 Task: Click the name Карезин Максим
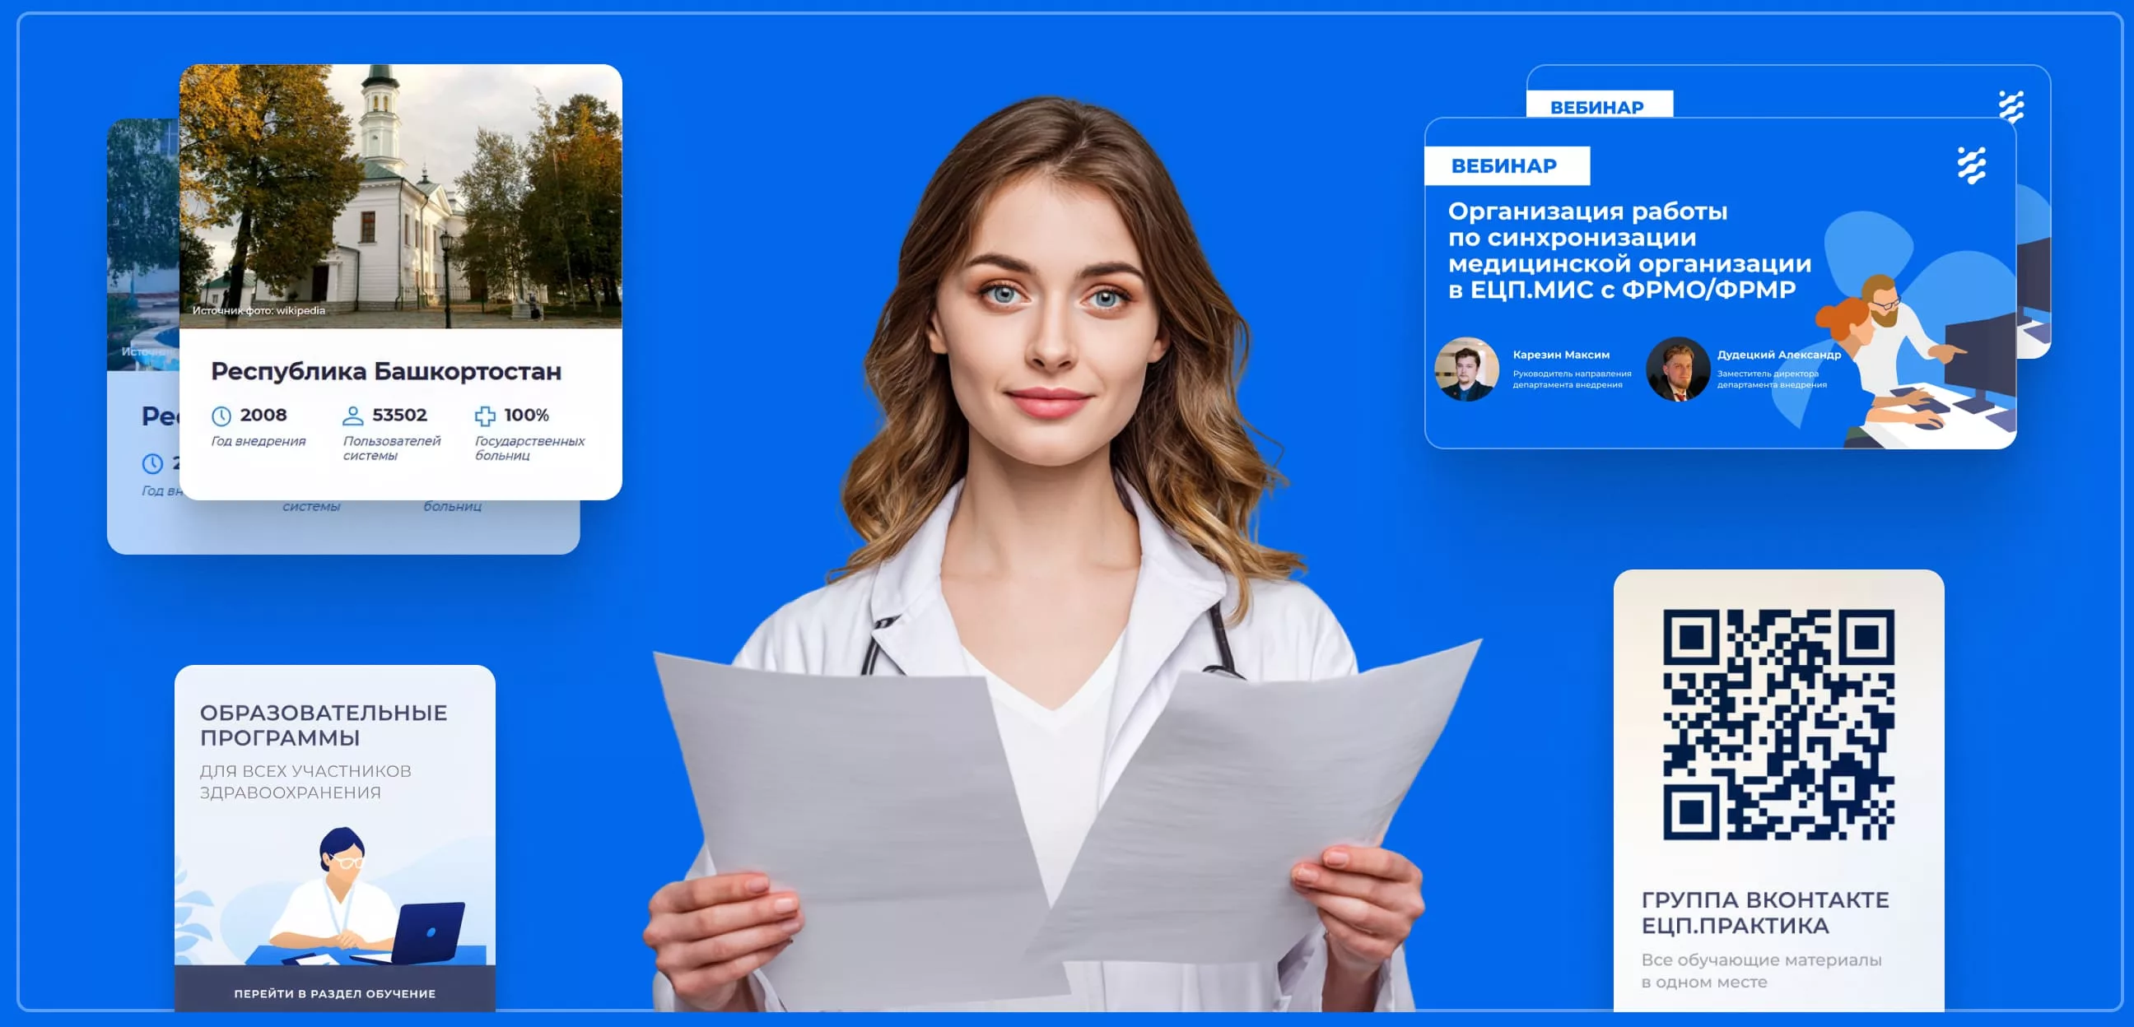click(x=1562, y=355)
